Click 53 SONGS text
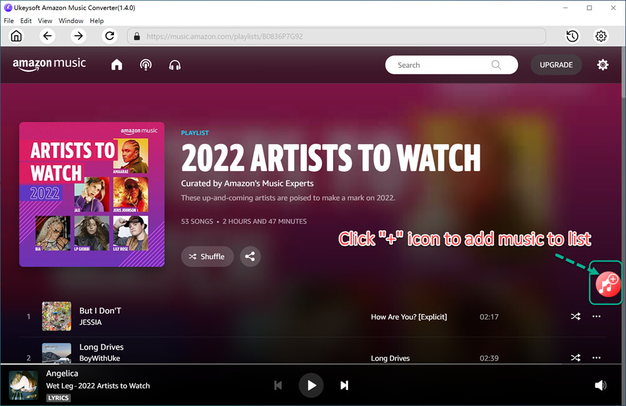This screenshot has width=626, height=406. click(197, 221)
